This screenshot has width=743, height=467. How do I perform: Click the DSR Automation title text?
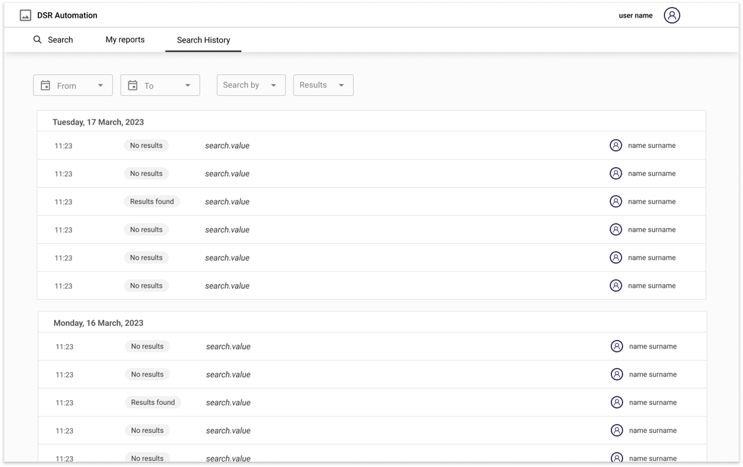pos(67,15)
